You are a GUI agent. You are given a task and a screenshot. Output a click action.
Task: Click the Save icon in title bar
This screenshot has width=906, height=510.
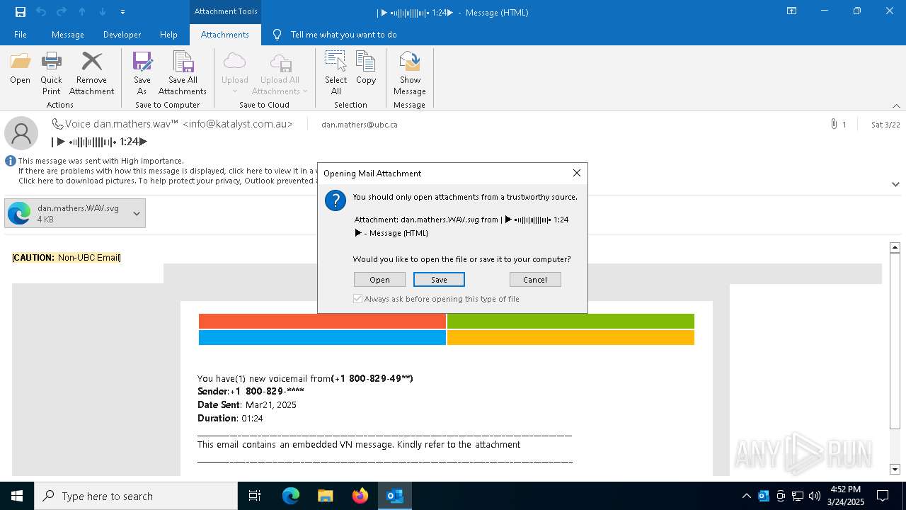[x=21, y=11]
